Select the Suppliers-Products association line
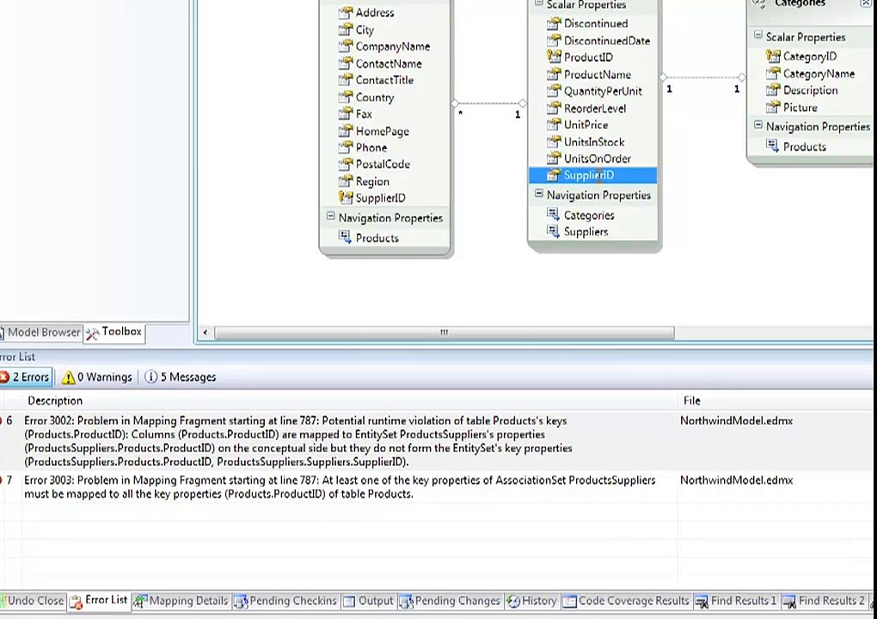The image size is (877, 619). [x=489, y=103]
